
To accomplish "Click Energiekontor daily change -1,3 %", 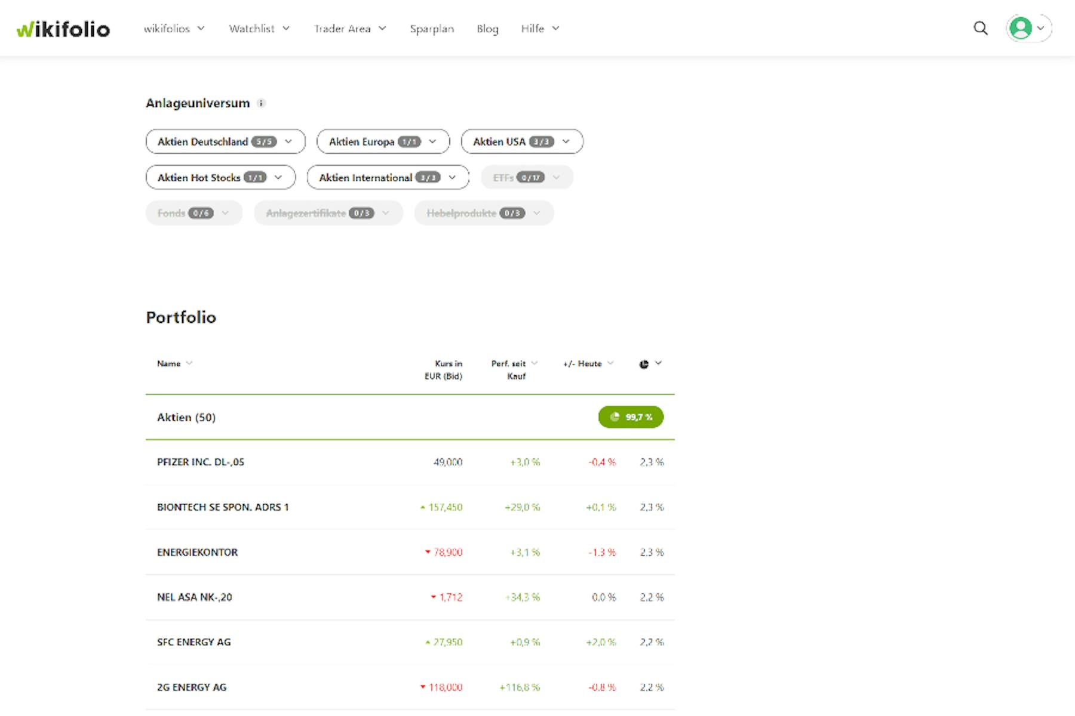I will (602, 552).
